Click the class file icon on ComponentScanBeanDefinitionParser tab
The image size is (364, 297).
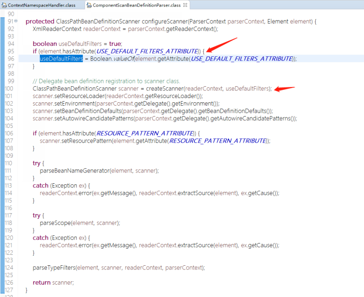(89, 5)
